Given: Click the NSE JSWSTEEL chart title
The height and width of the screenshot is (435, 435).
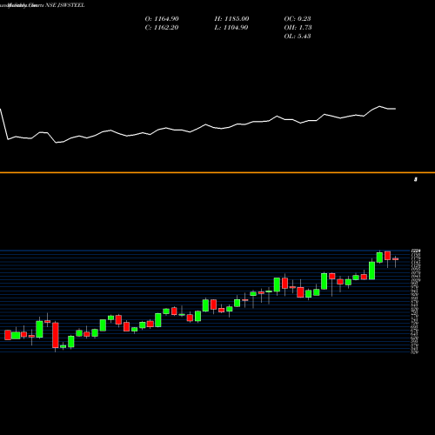Looking at the screenshot, I should [x=65, y=5].
